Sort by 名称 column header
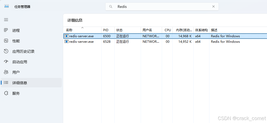This screenshot has width=267, height=123. [82, 30]
